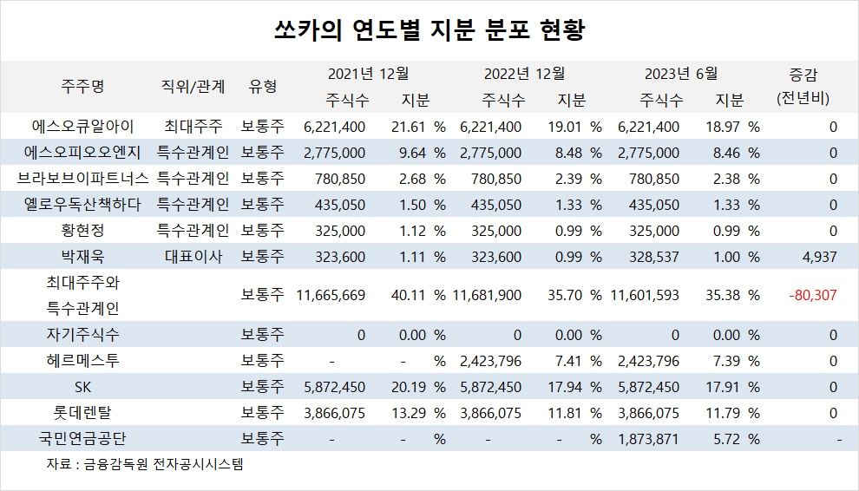Image resolution: width=859 pixels, height=491 pixels.
Task: Click the 2.68 stake value
Action: (412, 180)
